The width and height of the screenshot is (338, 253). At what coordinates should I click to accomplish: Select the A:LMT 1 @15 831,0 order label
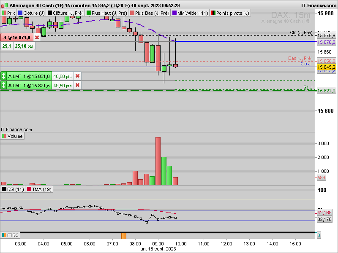click(x=29, y=76)
